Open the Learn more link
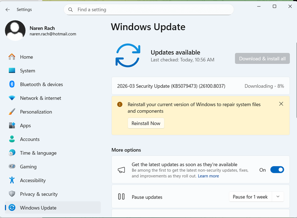 pos(208,176)
